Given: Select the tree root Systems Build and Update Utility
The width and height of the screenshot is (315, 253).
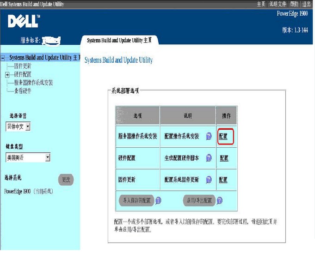Looking at the screenshot, I should 44,58.
